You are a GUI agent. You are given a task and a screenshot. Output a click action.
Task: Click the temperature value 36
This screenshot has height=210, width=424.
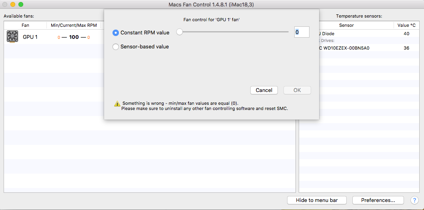tap(406, 48)
